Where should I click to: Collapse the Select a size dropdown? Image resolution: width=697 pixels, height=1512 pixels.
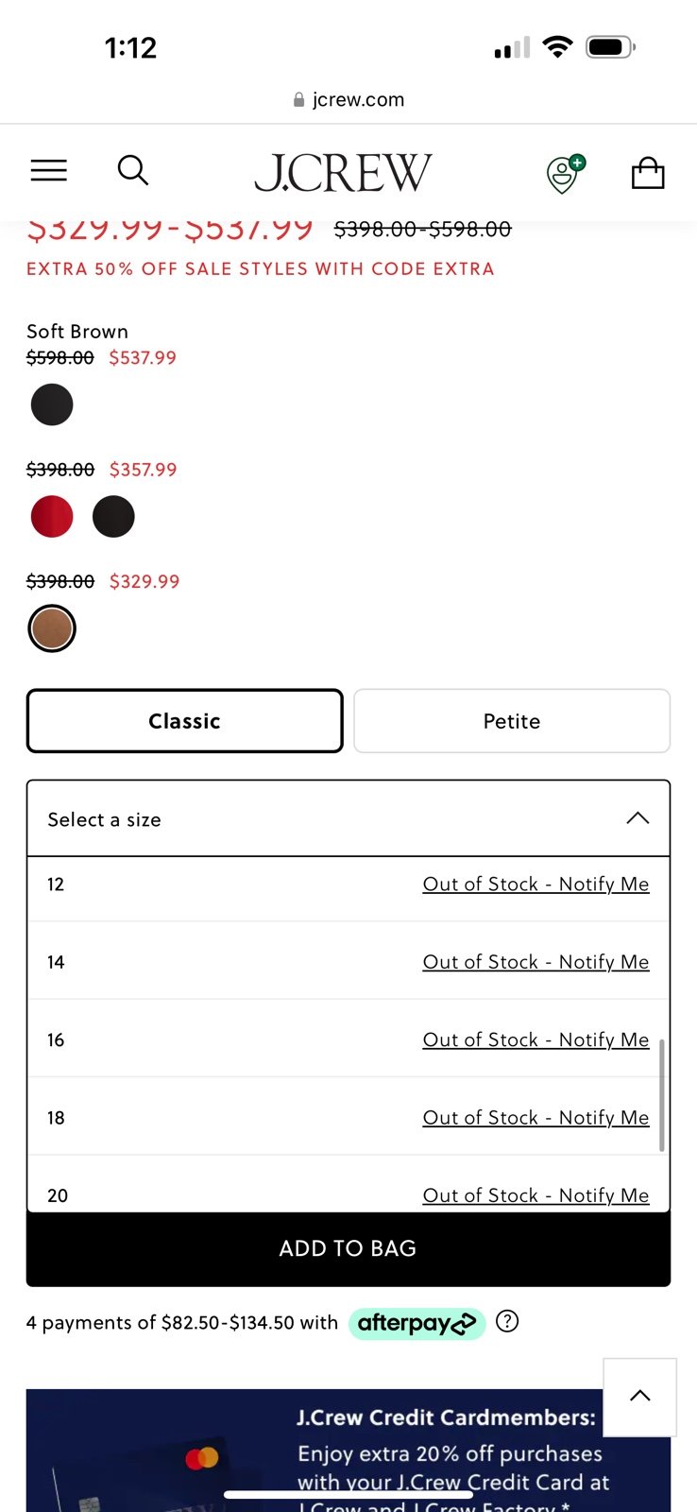[x=348, y=818]
